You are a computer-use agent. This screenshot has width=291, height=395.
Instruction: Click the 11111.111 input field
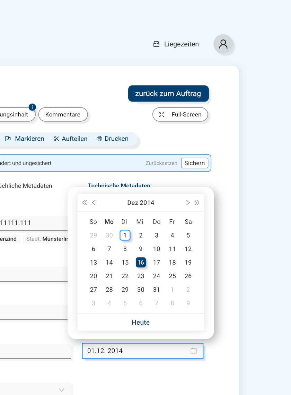(x=34, y=223)
